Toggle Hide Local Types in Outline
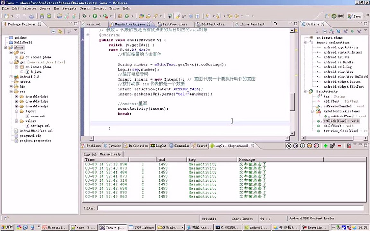This screenshot has height=231, width=370. point(359,31)
